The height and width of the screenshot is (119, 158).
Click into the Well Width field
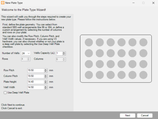click(36, 87)
